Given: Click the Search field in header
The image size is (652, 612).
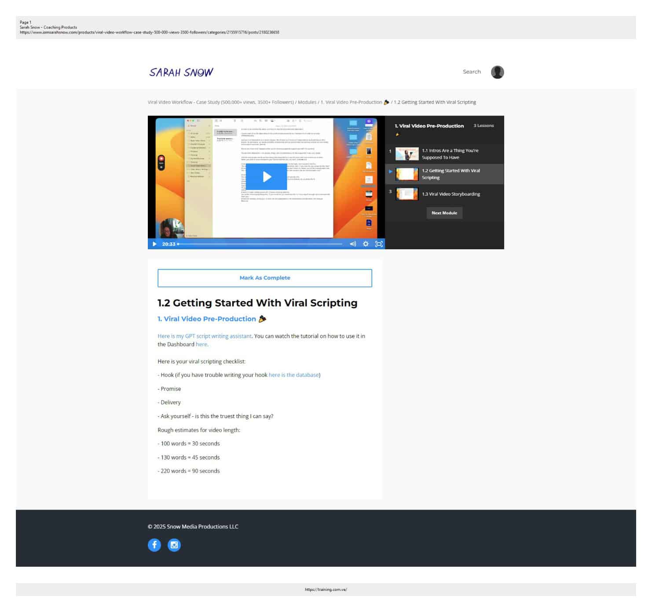Looking at the screenshot, I should click(472, 72).
